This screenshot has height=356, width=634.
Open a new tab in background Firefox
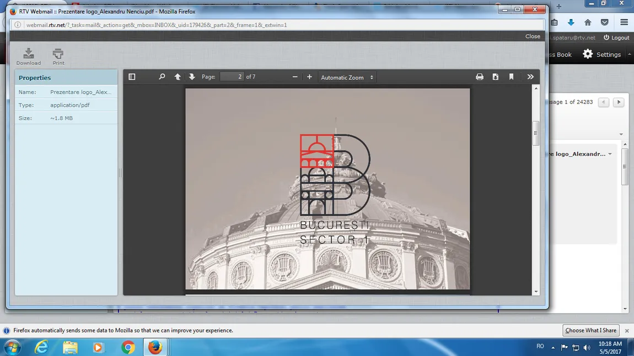pos(559,6)
